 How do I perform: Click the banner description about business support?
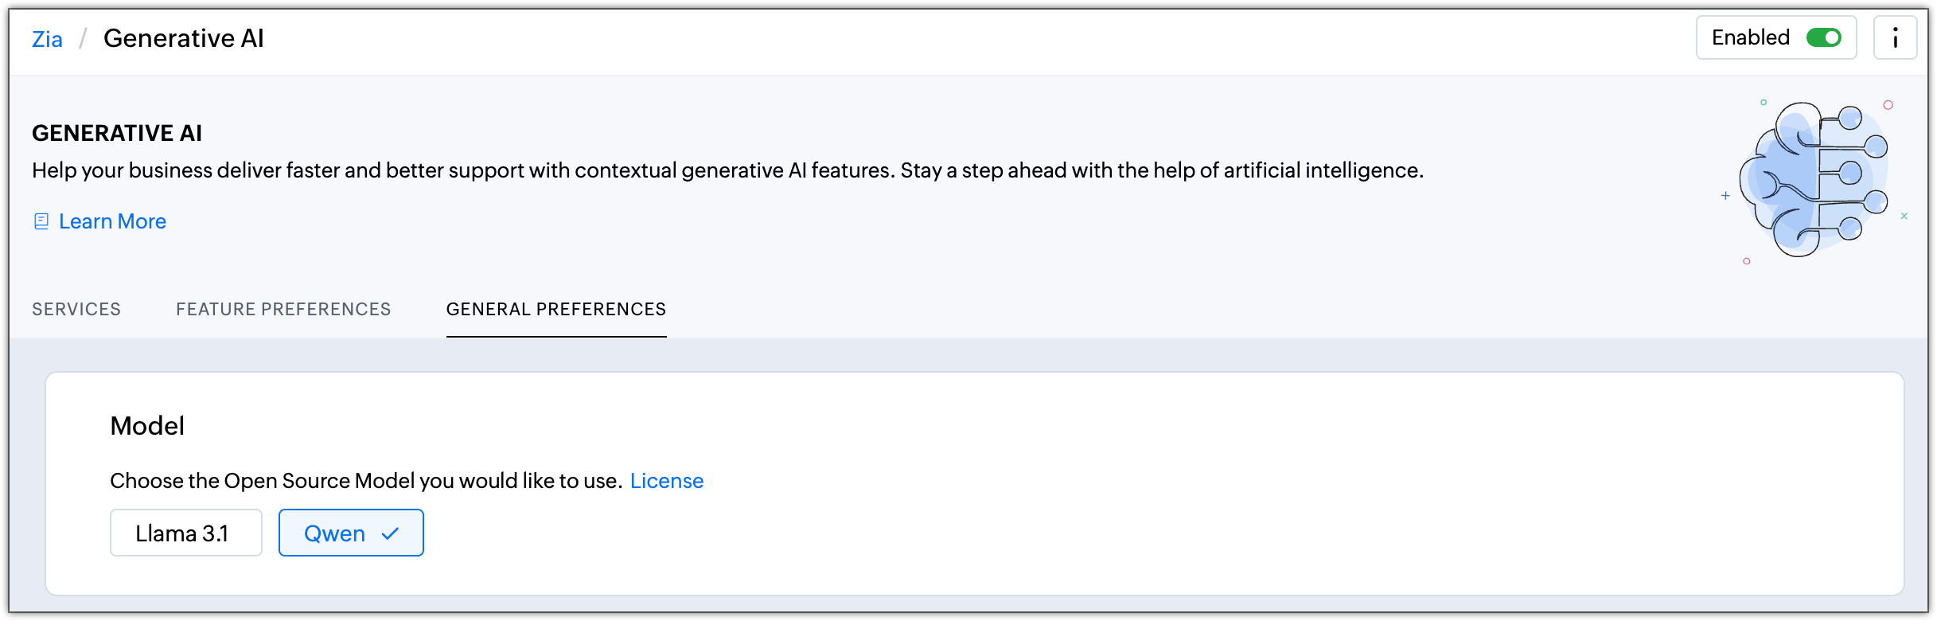tap(727, 170)
